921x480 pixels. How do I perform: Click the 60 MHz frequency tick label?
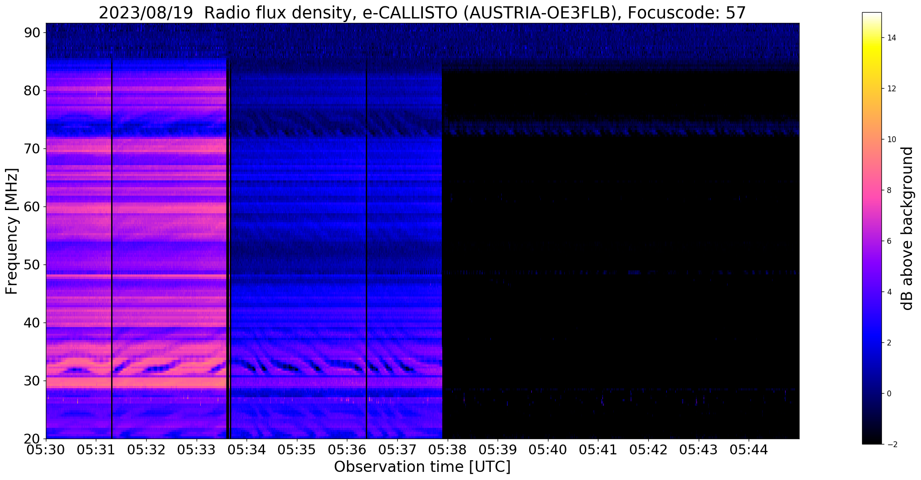(33, 206)
